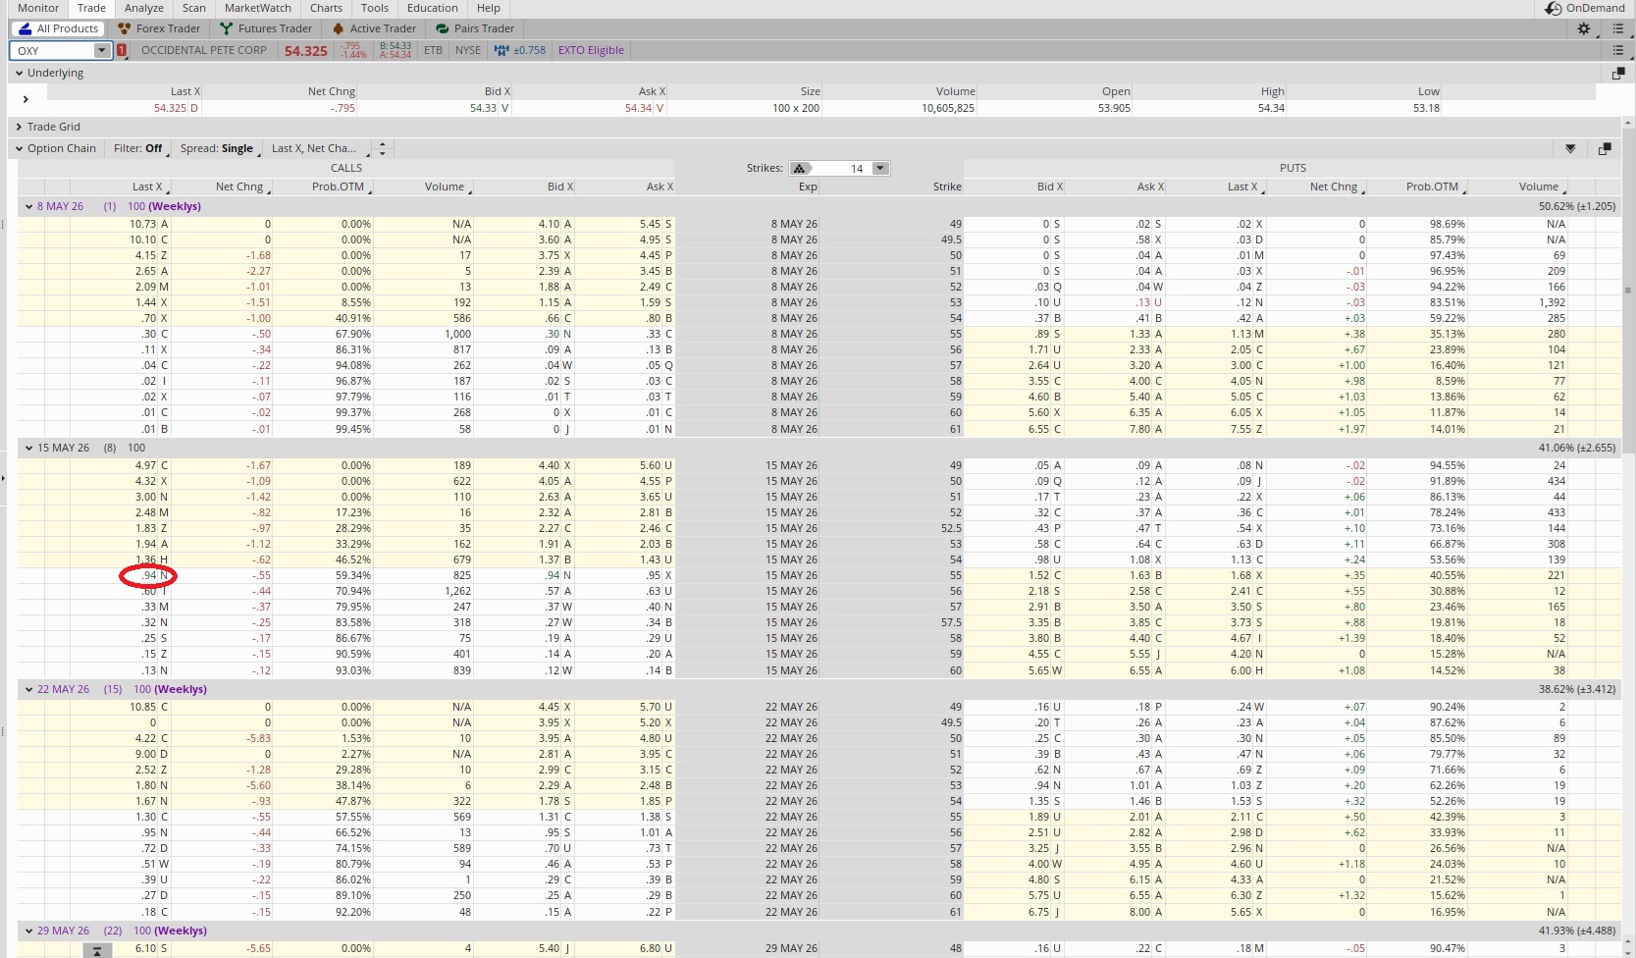Open the OXY symbol dropdown arrow

point(100,50)
